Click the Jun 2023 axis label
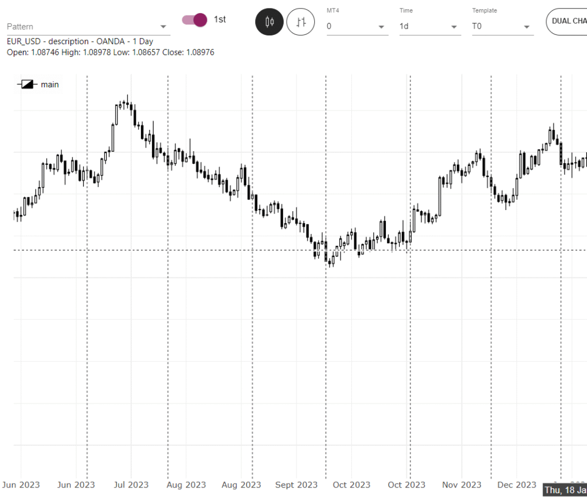 [x=21, y=485]
